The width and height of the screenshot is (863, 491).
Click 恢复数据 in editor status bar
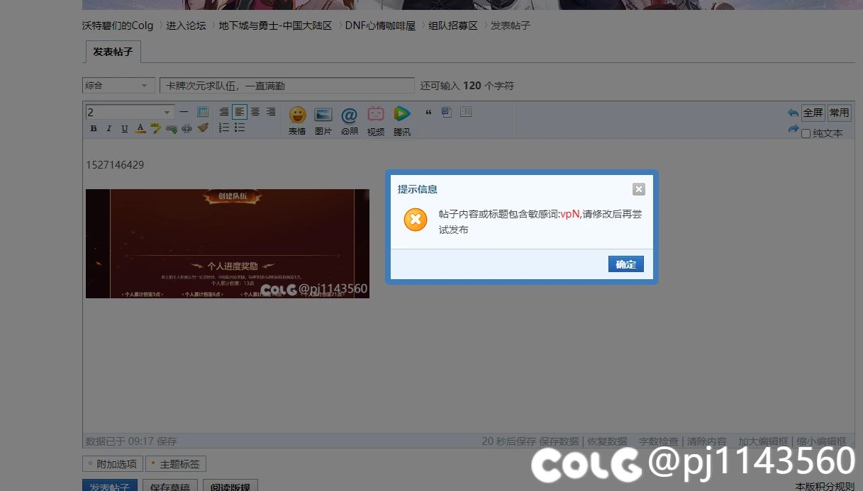tap(607, 441)
